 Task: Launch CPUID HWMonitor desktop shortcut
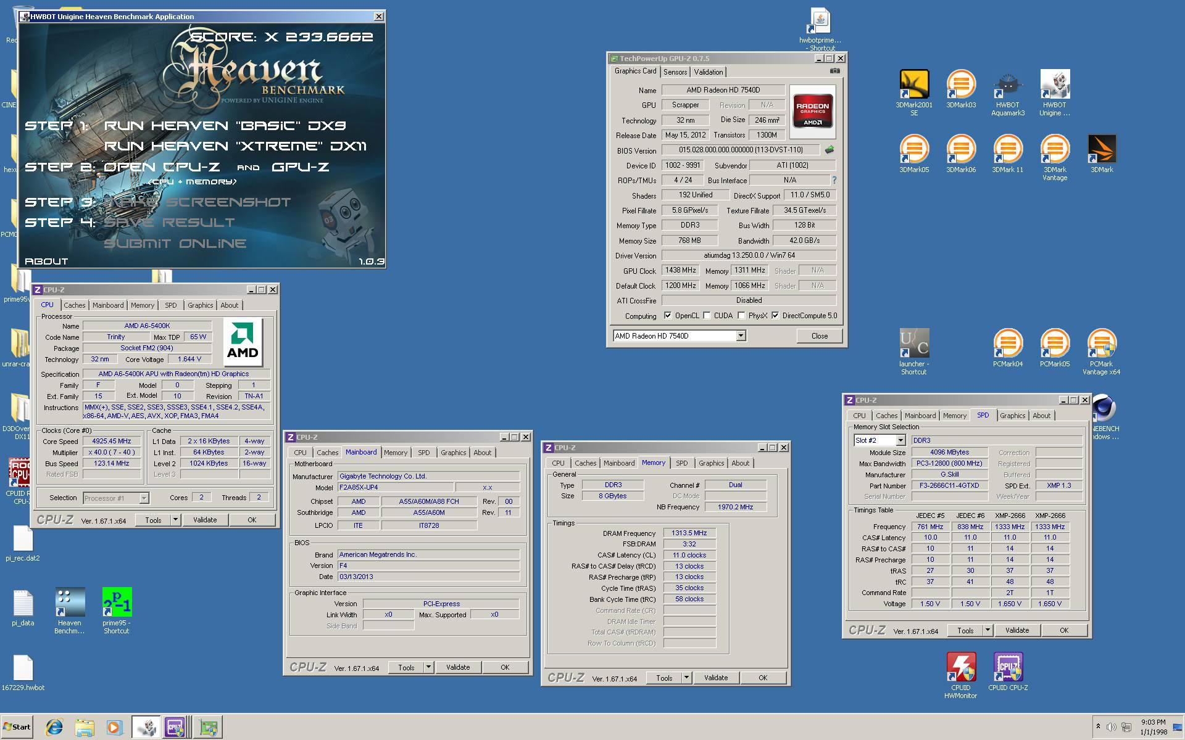pyautogui.click(x=961, y=675)
